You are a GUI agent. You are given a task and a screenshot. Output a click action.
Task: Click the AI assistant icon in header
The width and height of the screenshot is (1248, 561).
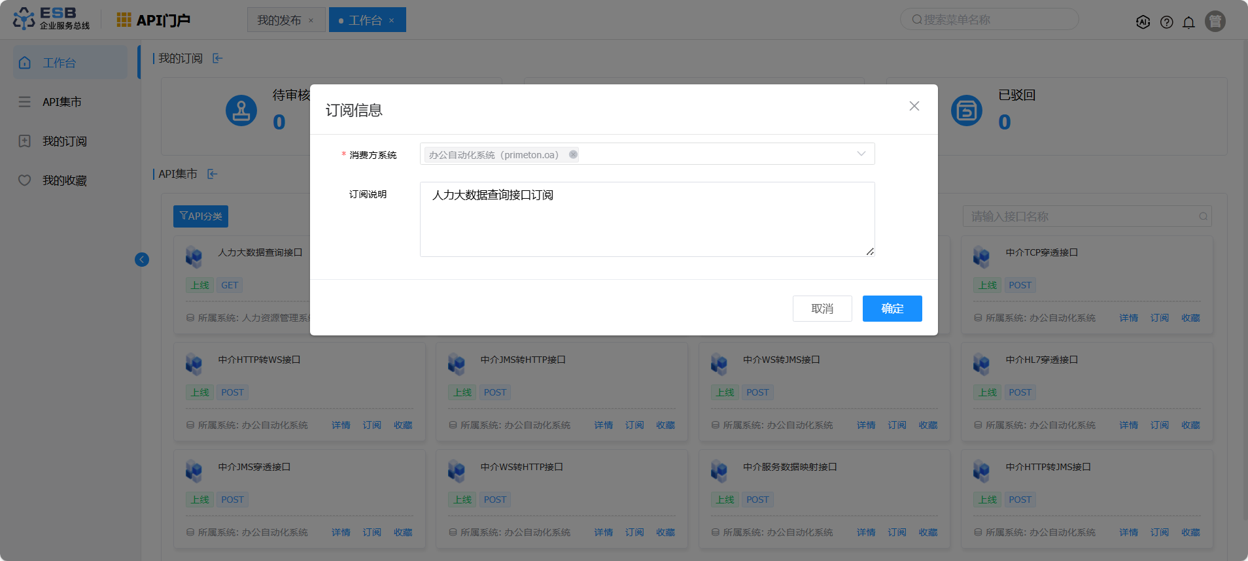pos(1143,22)
